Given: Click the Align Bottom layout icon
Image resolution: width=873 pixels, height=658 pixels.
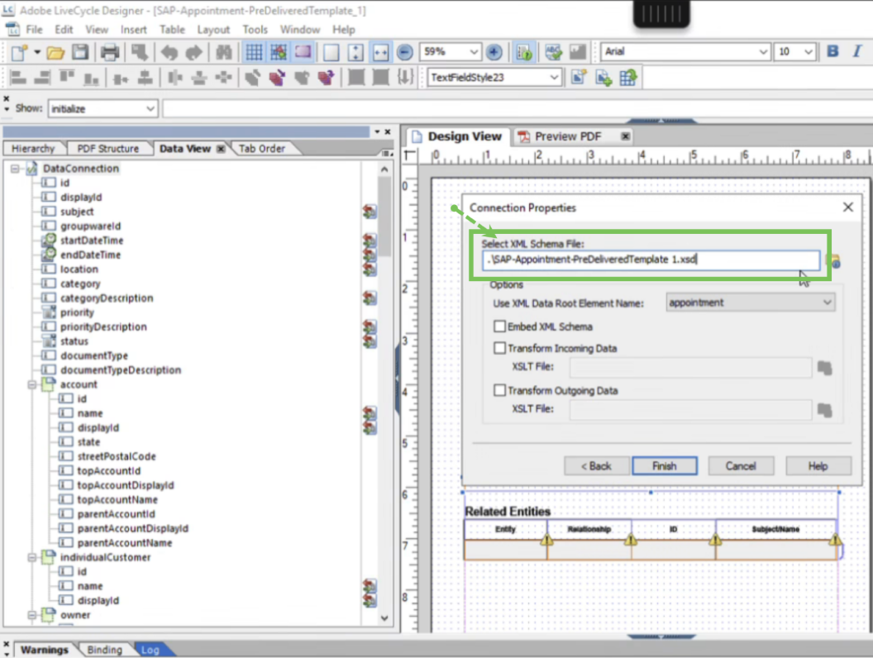Looking at the screenshot, I should pyautogui.click(x=91, y=78).
